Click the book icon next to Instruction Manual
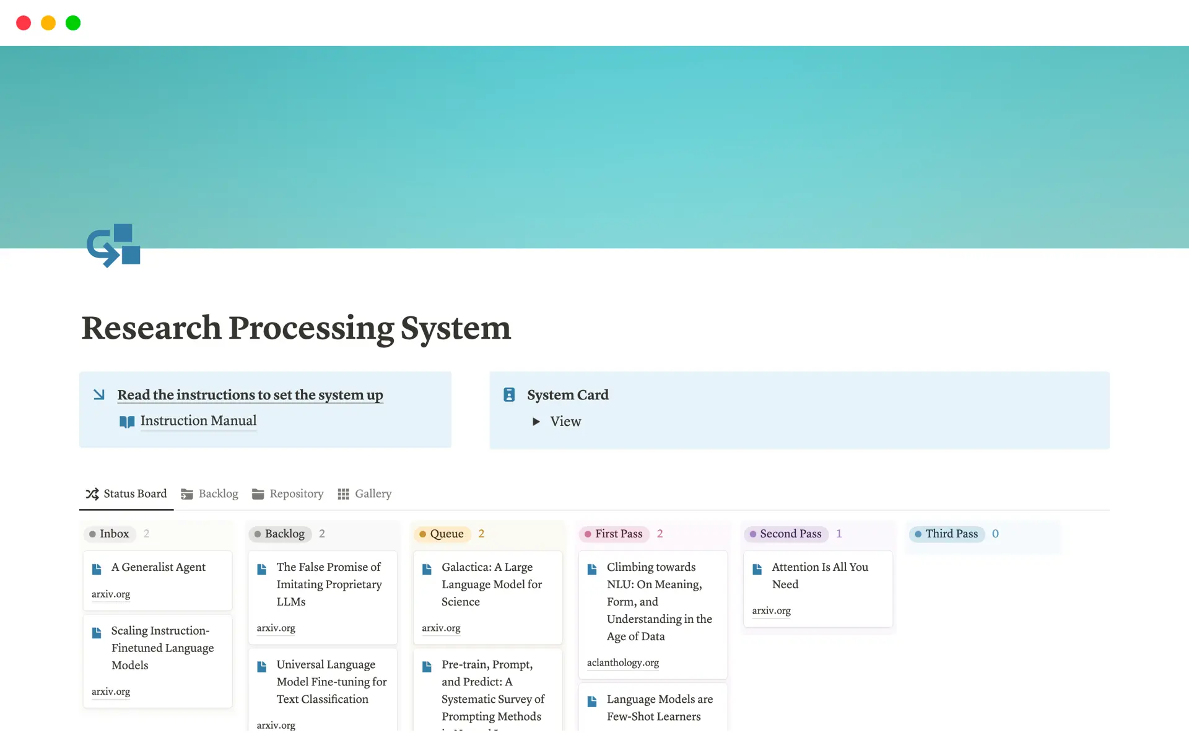The width and height of the screenshot is (1189, 743). click(x=127, y=421)
